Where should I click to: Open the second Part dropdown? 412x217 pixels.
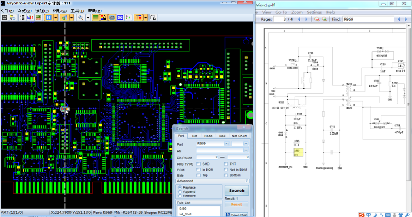tap(246, 144)
